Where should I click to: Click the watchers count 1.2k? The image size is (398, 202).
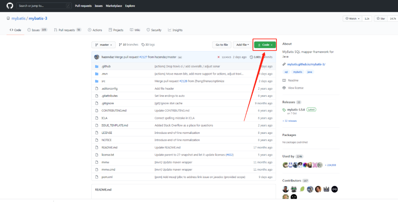tap(367, 18)
